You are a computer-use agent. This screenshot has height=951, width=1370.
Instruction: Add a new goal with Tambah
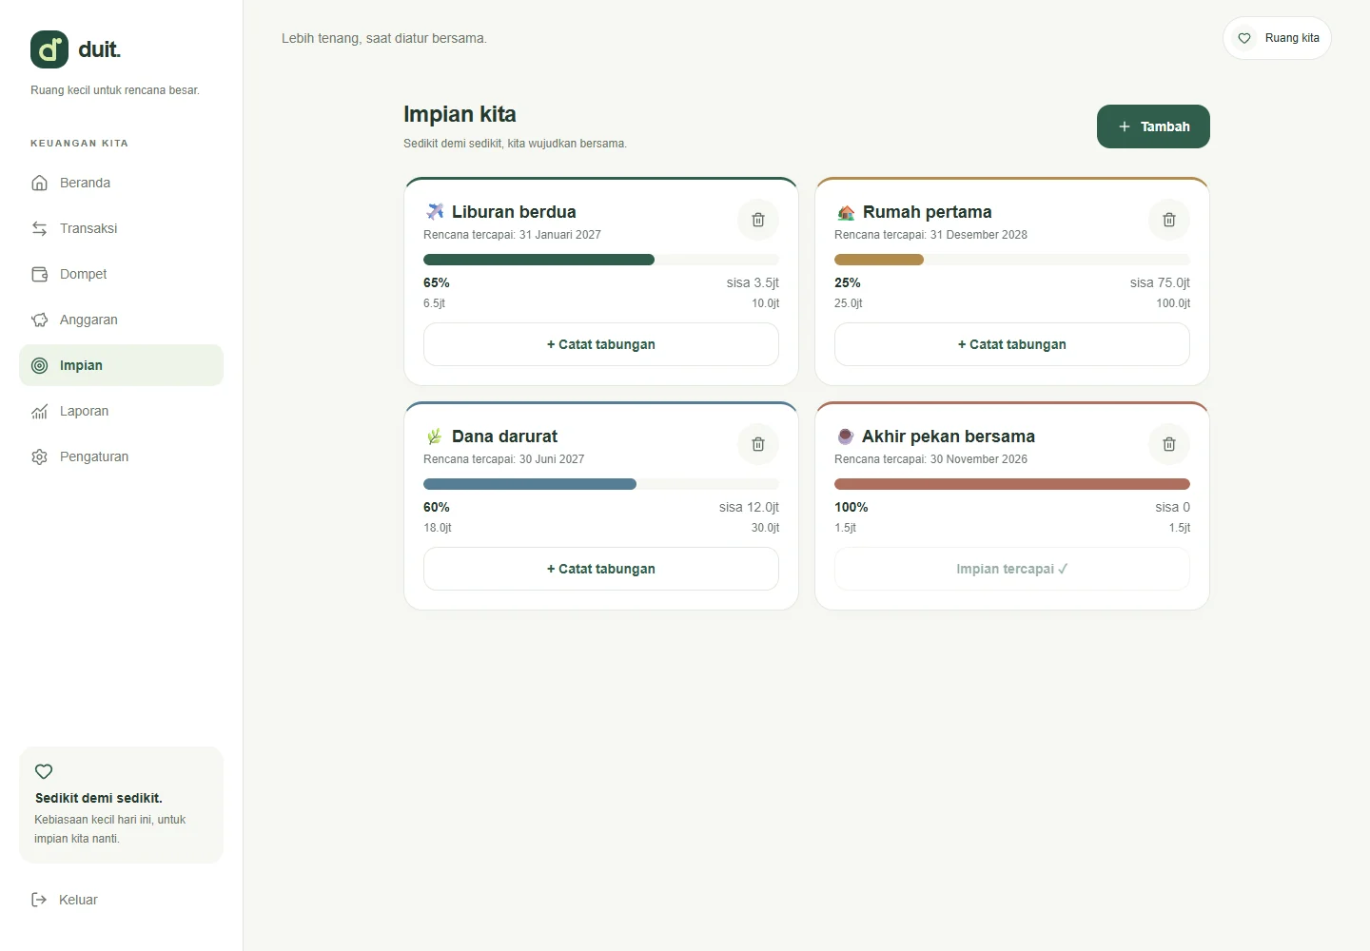click(x=1153, y=126)
